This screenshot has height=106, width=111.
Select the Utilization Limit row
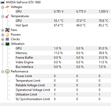[63, 94]
